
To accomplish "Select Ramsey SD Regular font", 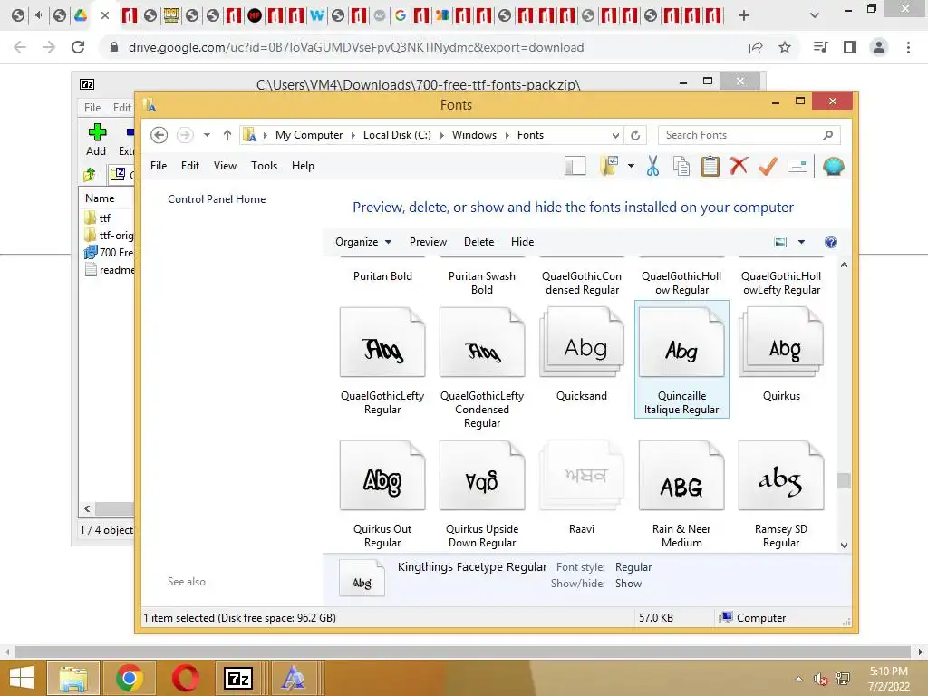I will tap(781, 494).
